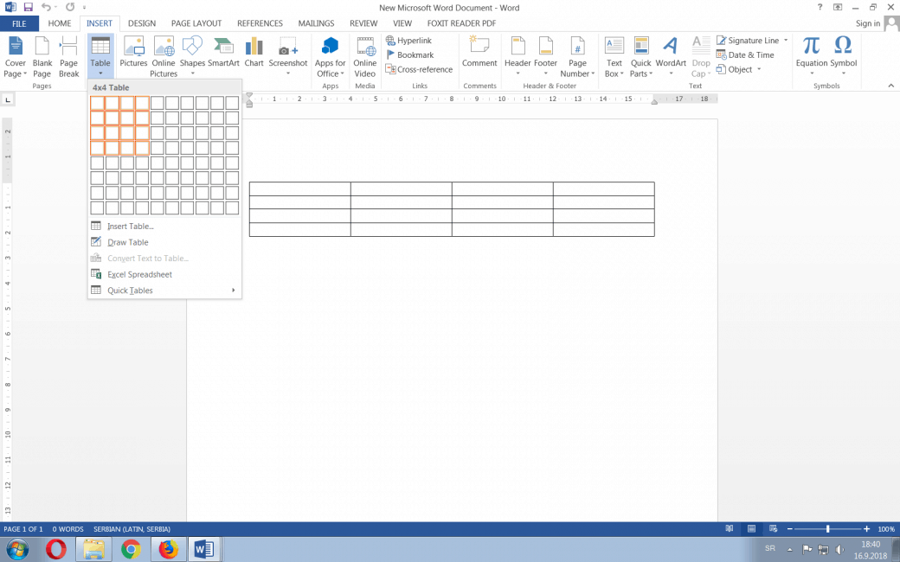Choose Insert Table… from the menu
Image resolution: width=900 pixels, height=562 pixels.
[x=130, y=227]
